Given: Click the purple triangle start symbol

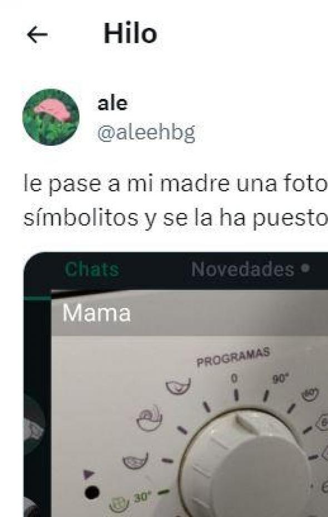Looking at the screenshot, I should click(89, 474).
